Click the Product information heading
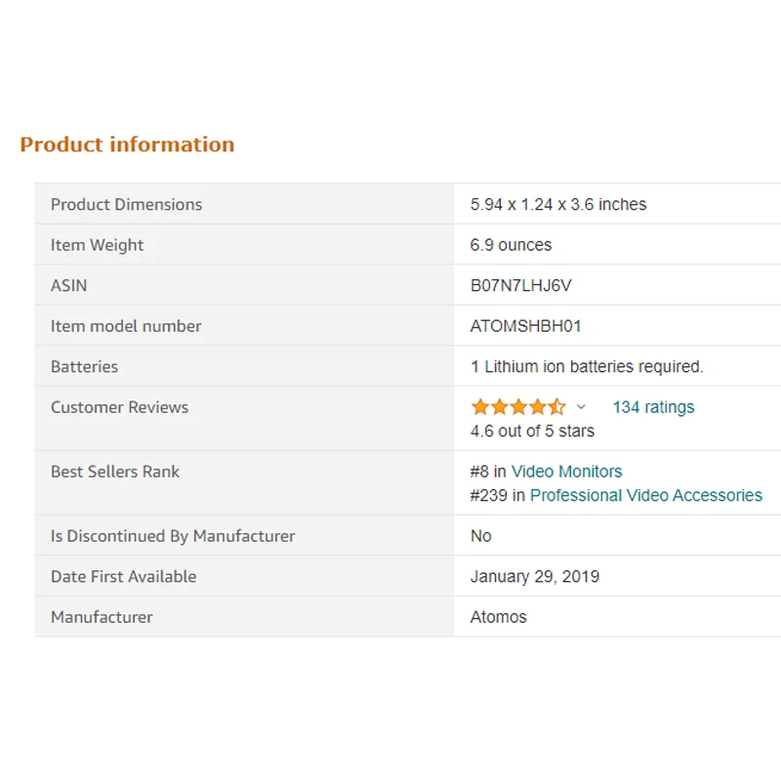 click(127, 144)
